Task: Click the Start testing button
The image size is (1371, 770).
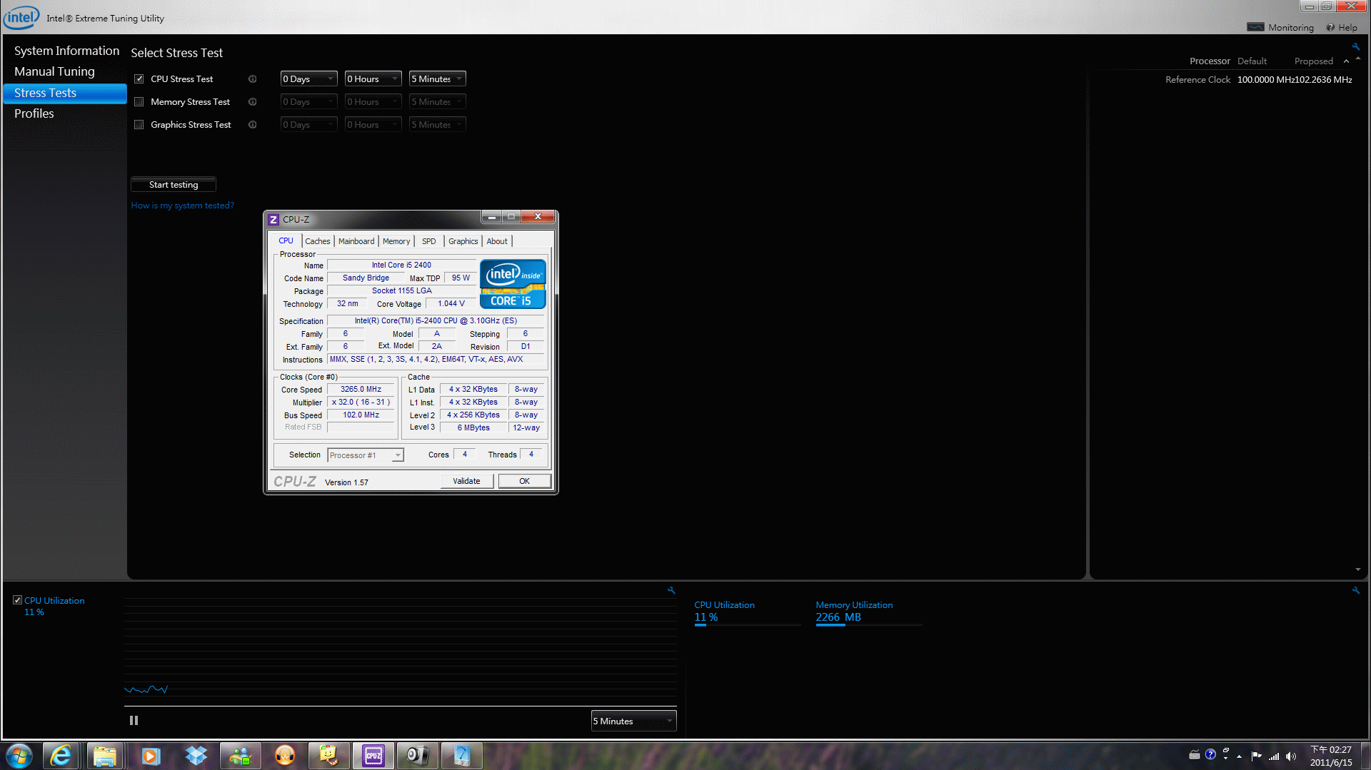Action: click(x=174, y=185)
